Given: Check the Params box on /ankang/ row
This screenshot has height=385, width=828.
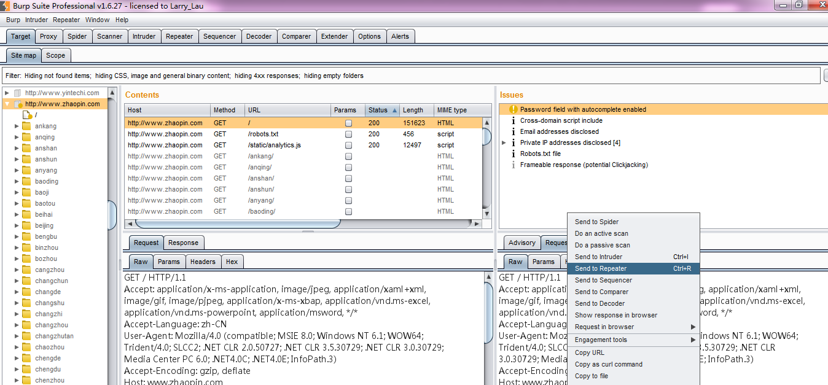Looking at the screenshot, I should (x=348, y=156).
